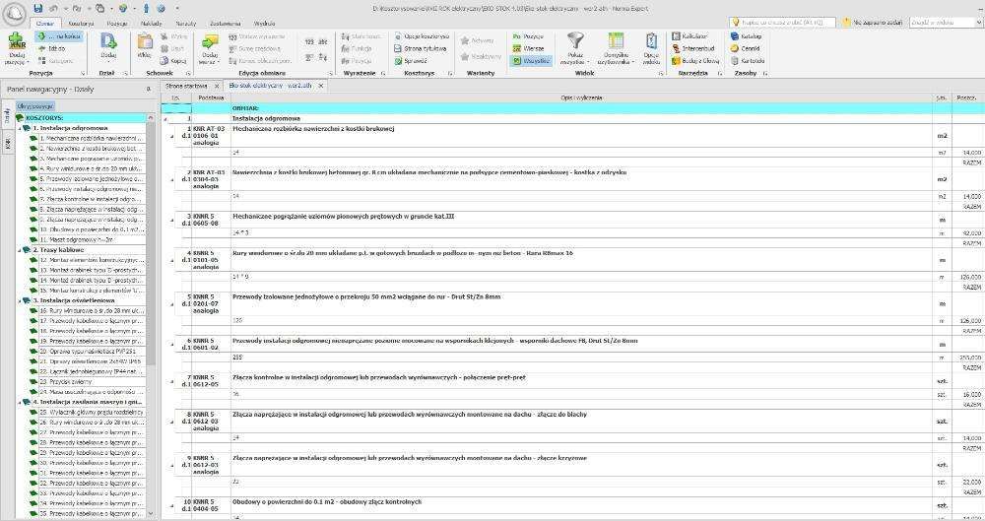Collapse position 3 KNNR 5 0605-08 row
The width and height of the screenshot is (985, 521).
point(172,220)
